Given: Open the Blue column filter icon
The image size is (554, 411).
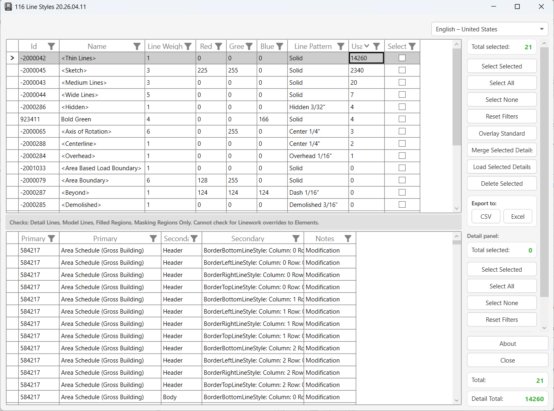Looking at the screenshot, I should click(x=280, y=46).
